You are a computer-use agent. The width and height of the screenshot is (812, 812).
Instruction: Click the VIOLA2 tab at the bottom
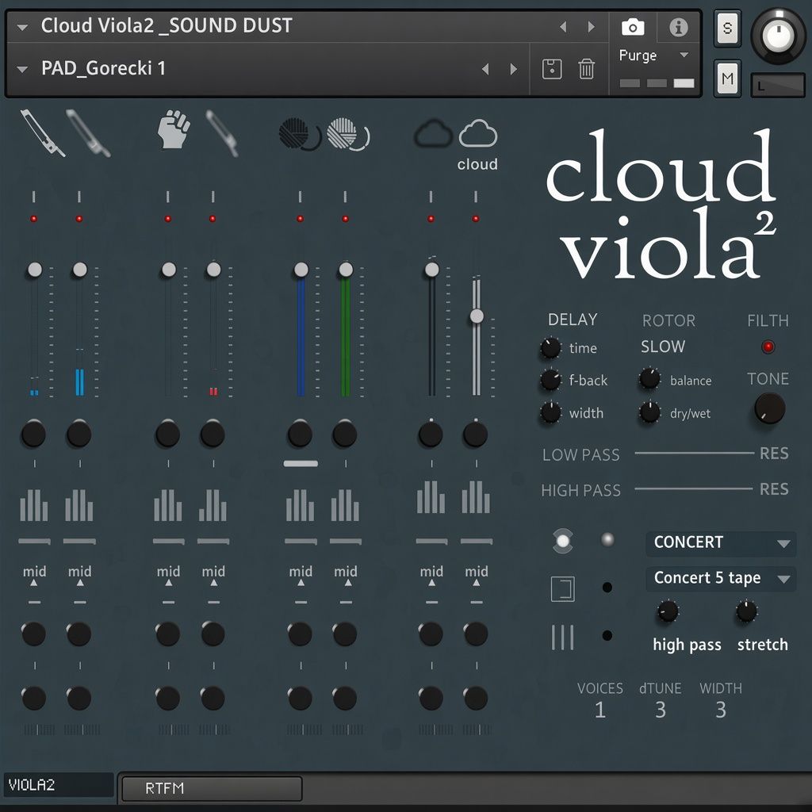click(59, 785)
